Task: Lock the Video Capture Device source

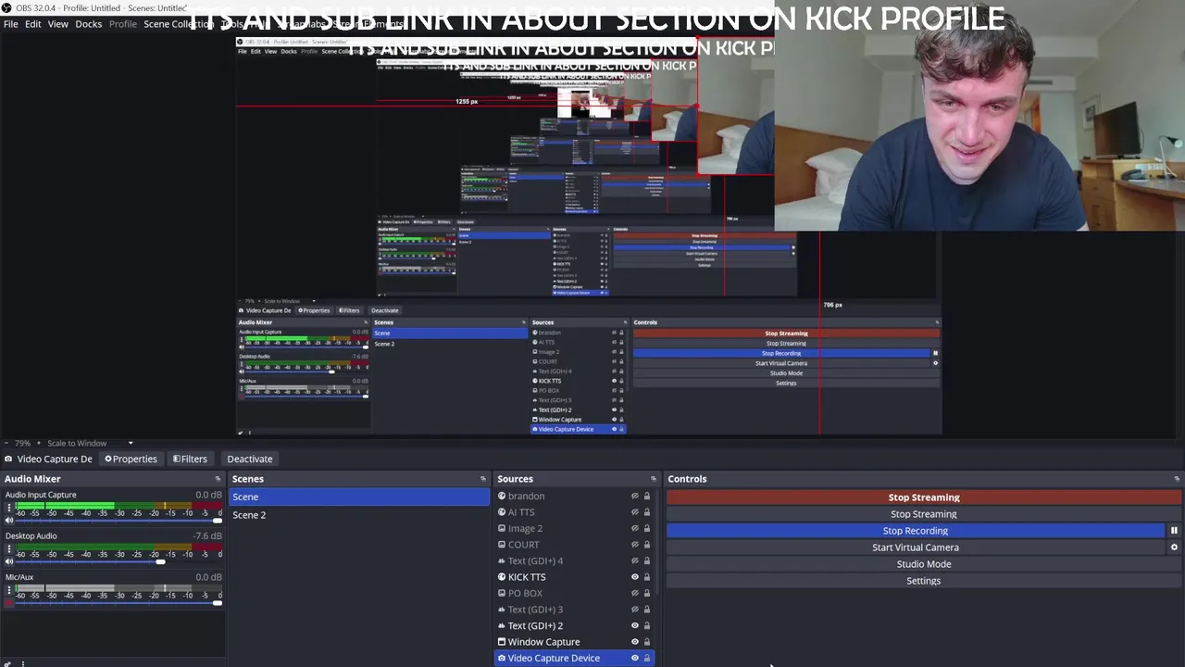Action: (x=647, y=659)
